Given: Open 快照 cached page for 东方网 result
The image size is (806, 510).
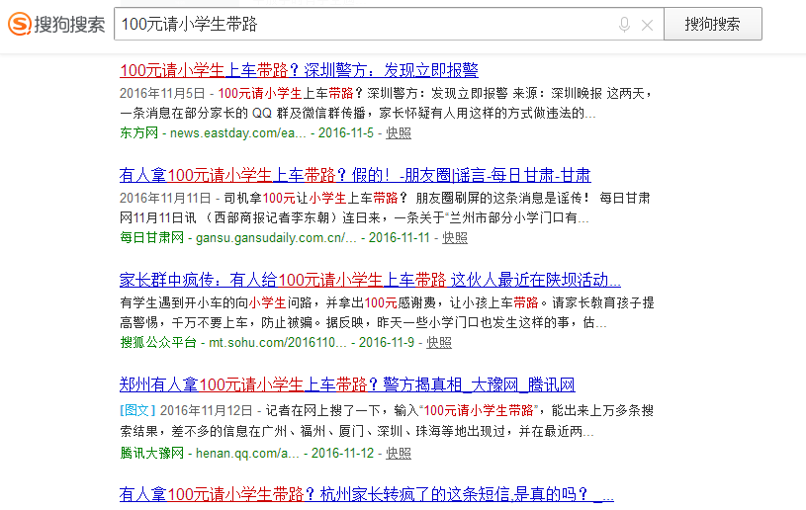Looking at the screenshot, I should [399, 132].
